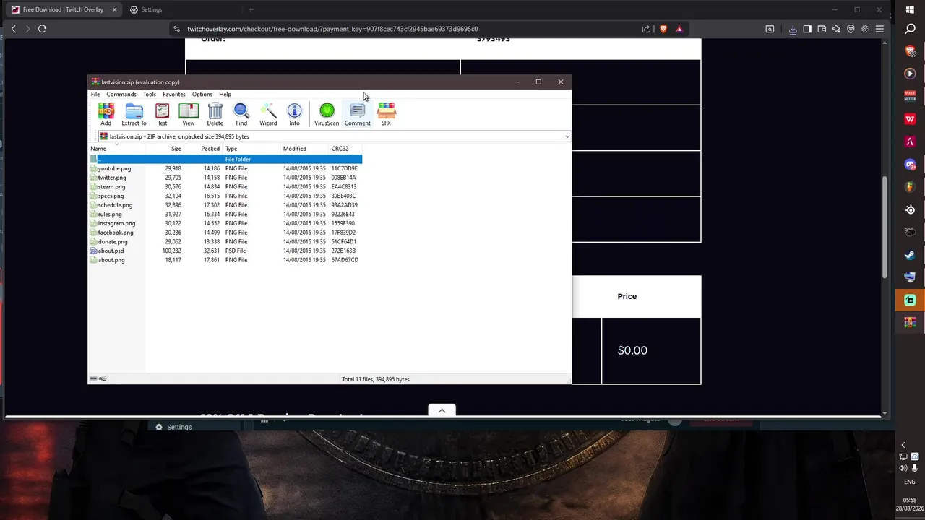Sort by the CRC32 column header
The height and width of the screenshot is (520, 925).
[x=345, y=149]
